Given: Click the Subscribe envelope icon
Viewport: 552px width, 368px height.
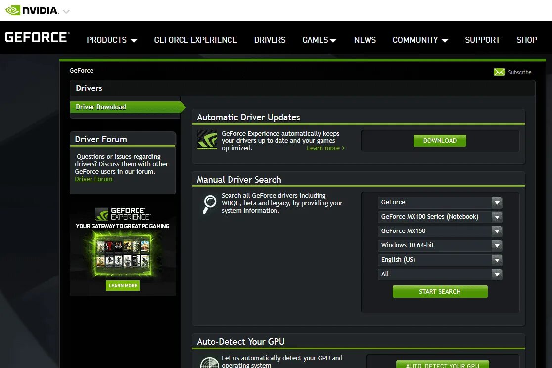Looking at the screenshot, I should [499, 72].
